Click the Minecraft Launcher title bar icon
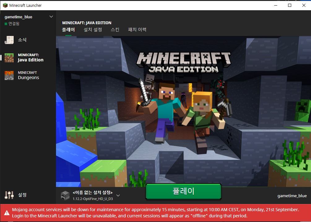 5,5
